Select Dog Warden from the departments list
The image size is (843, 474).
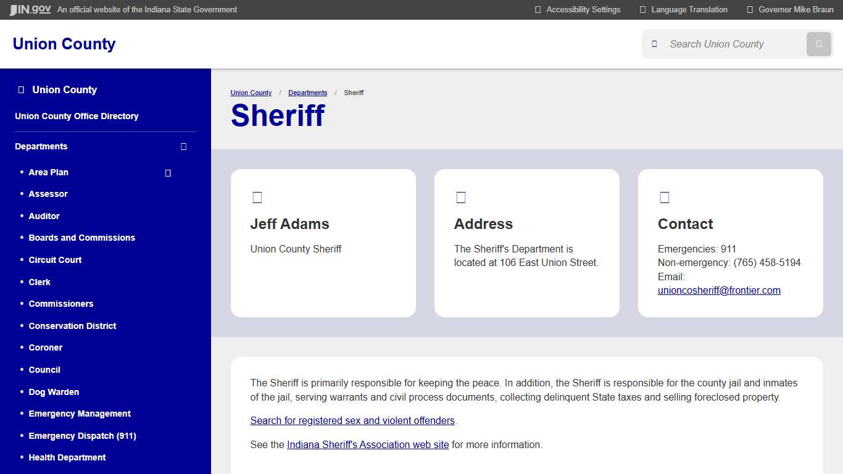coord(54,392)
